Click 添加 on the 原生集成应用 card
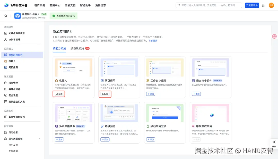Viewport: 278px width, 159px height. pos(196,139)
